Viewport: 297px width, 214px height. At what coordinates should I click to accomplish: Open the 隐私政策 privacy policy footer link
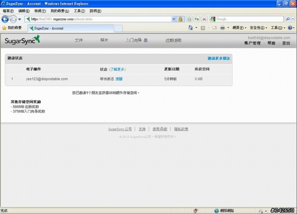point(181,129)
